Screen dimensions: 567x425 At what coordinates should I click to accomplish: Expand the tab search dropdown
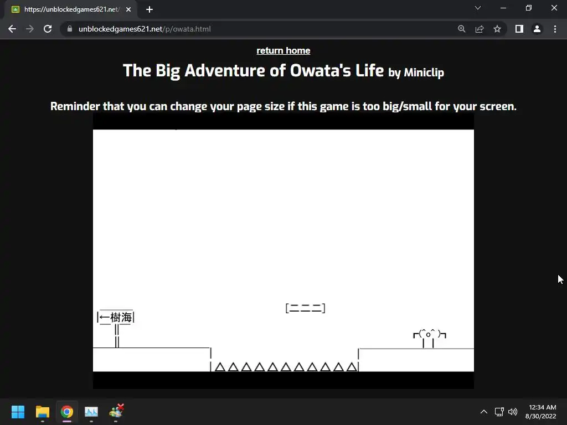[x=478, y=8]
